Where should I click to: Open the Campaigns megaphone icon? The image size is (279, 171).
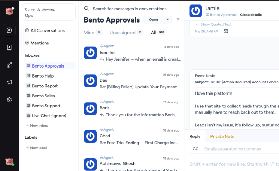point(9,82)
